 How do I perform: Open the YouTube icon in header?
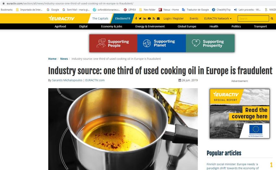[149, 18]
